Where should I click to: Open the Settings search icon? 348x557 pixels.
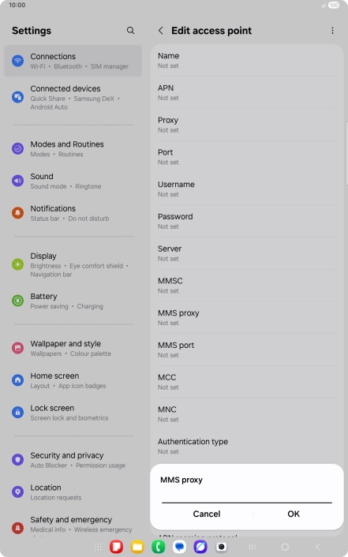[130, 31]
